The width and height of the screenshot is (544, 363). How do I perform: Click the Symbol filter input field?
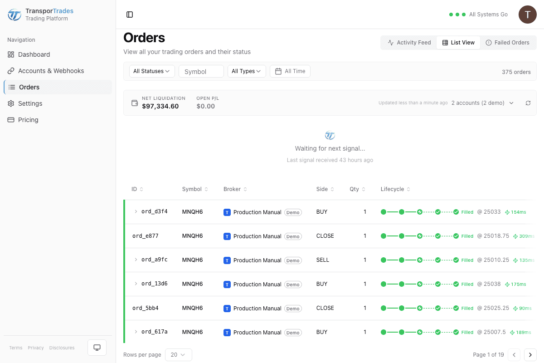click(201, 71)
